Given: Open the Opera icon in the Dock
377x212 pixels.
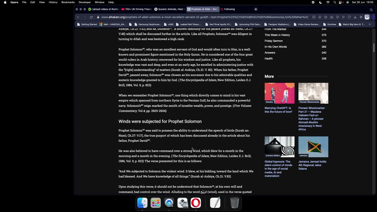Looking at the screenshot, I should pos(196,203).
